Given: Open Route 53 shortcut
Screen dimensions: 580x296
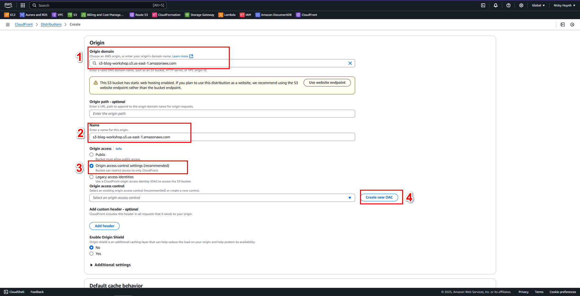Looking at the screenshot, I should point(139,15).
